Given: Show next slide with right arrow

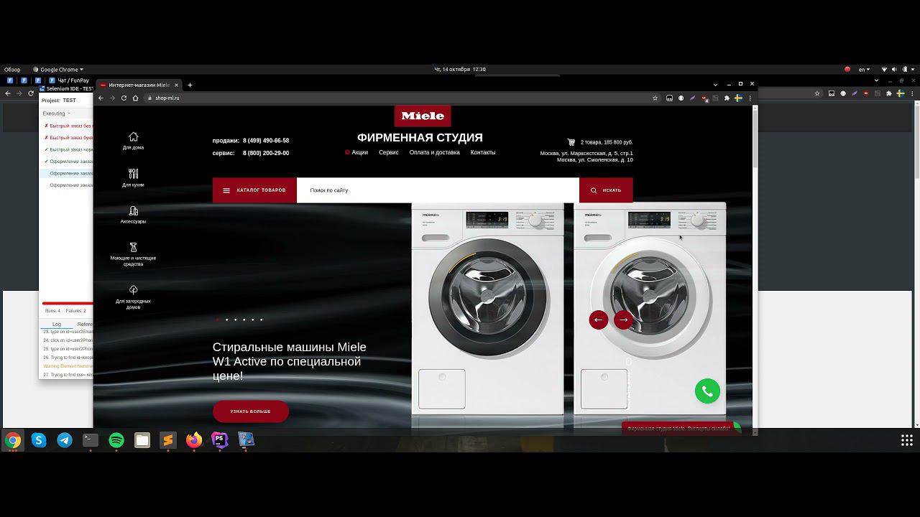Looking at the screenshot, I should 624,320.
